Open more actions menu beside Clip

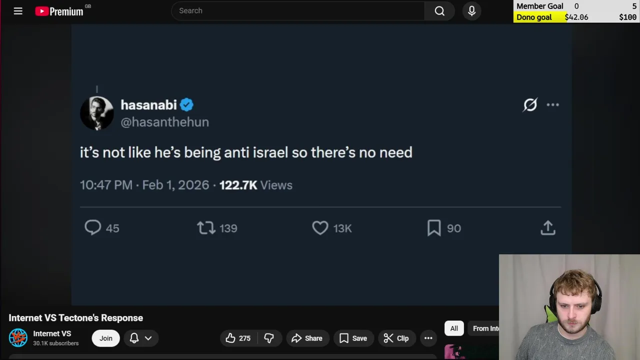pyautogui.click(x=428, y=338)
